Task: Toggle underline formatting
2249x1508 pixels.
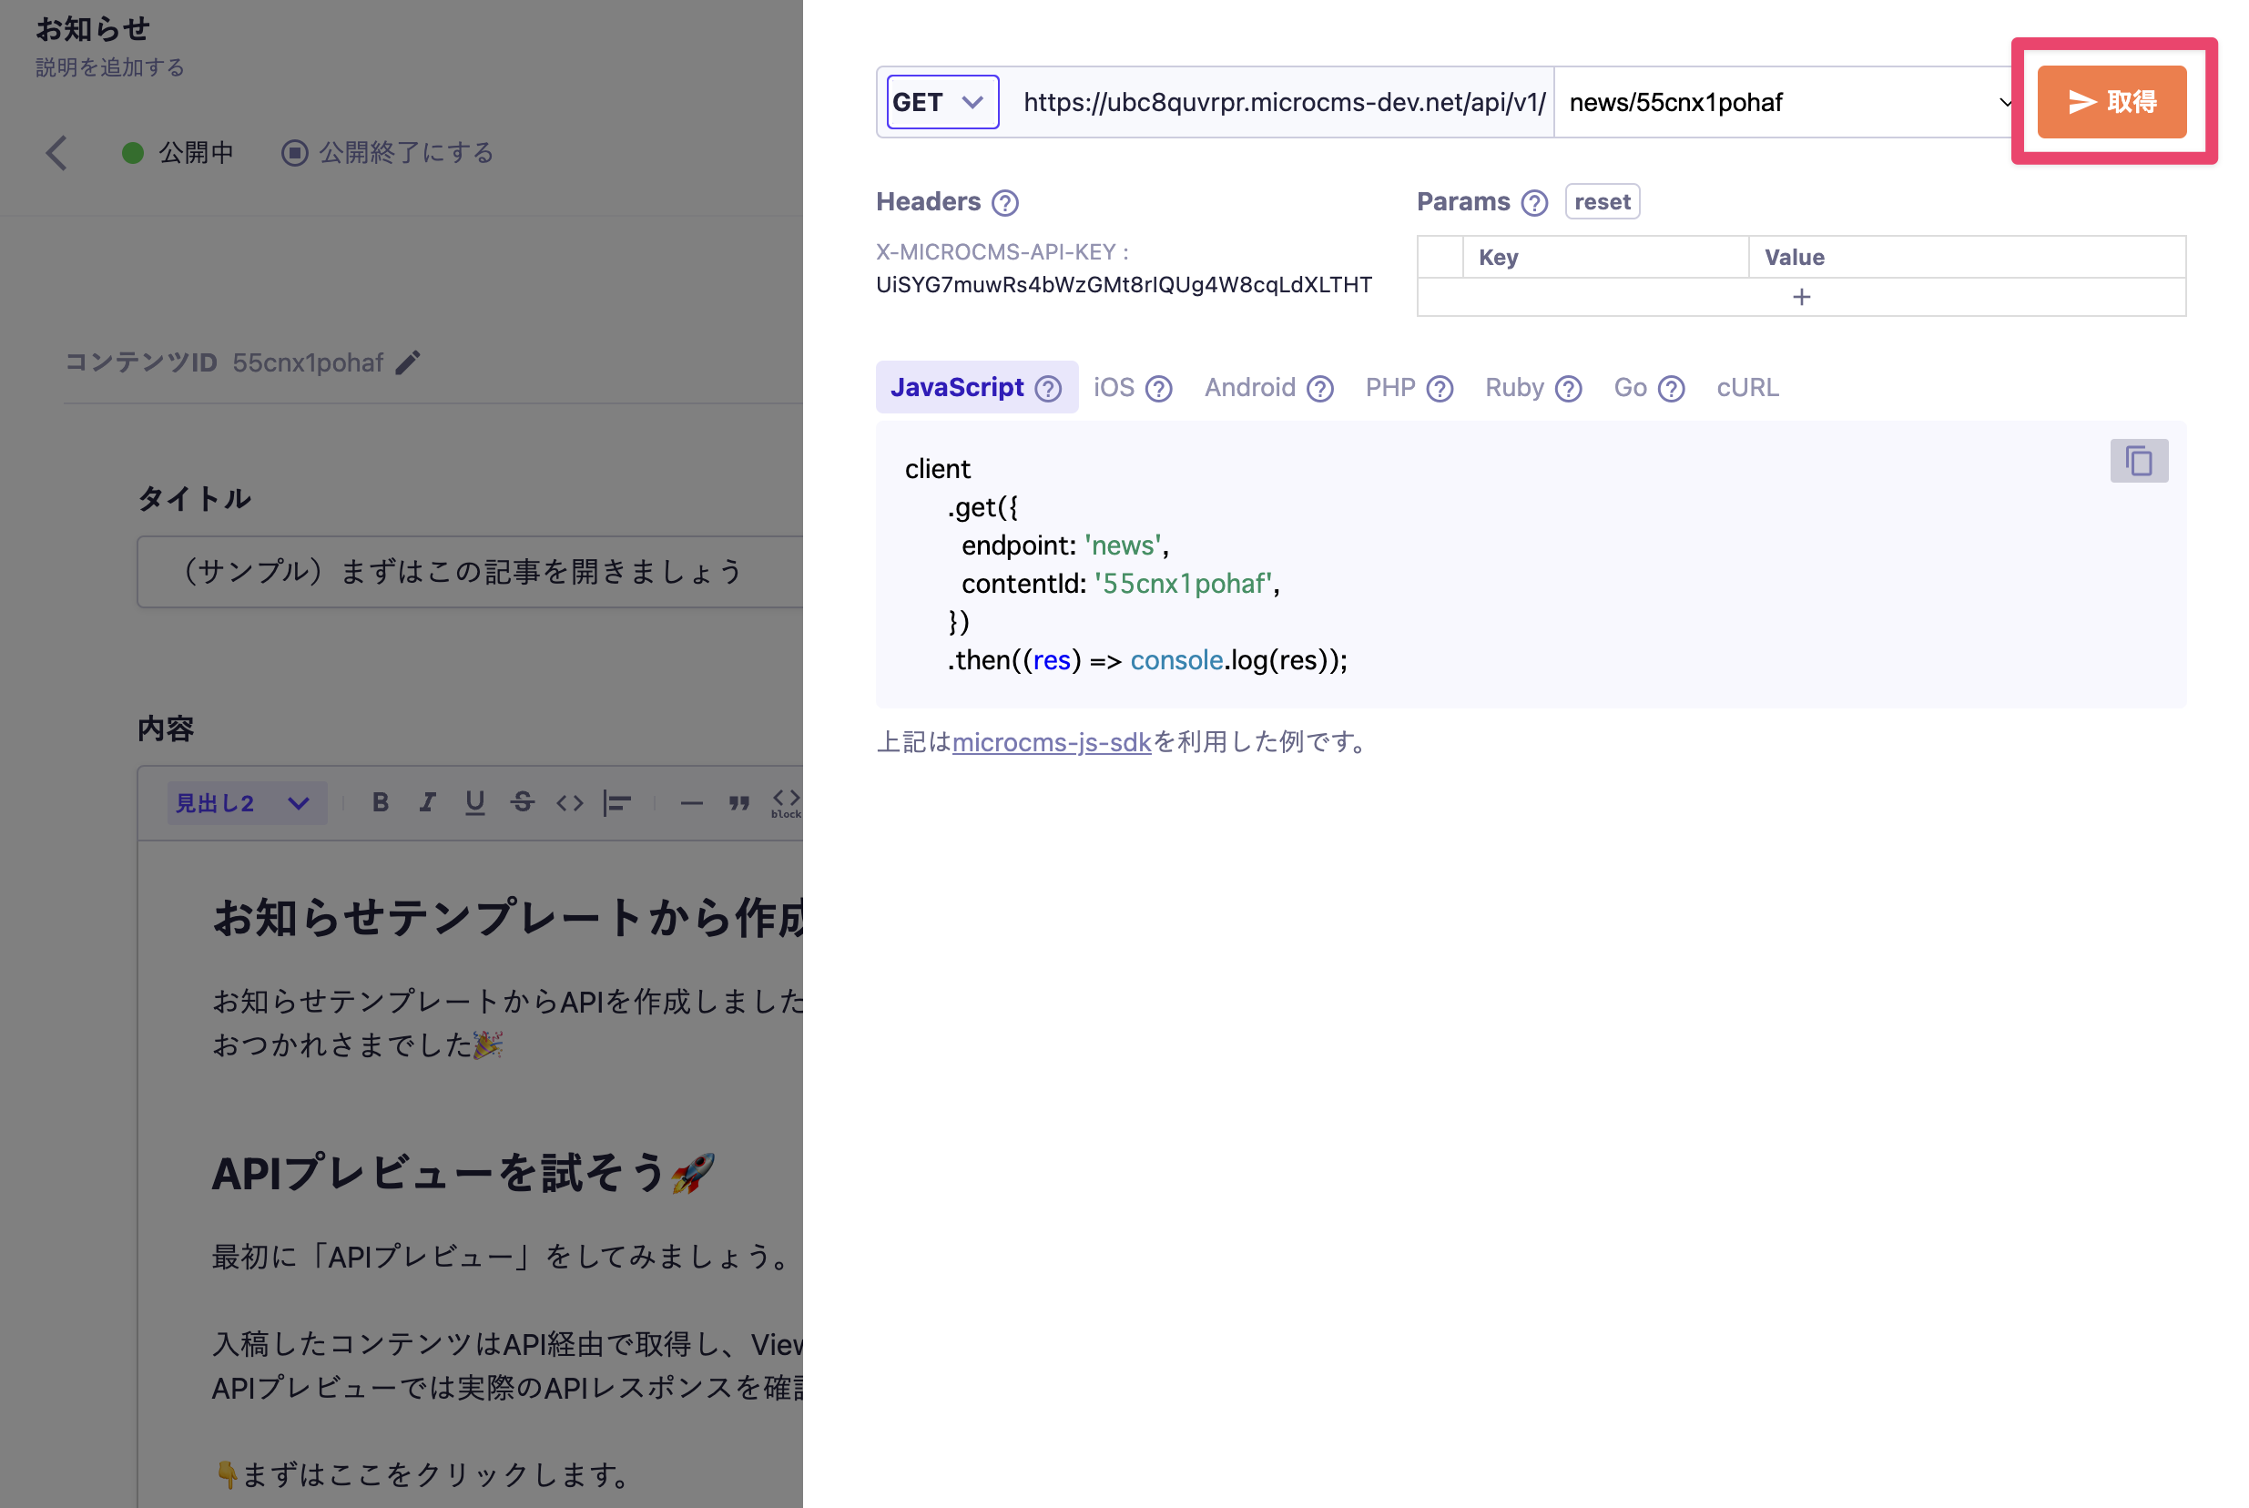Action: point(475,802)
